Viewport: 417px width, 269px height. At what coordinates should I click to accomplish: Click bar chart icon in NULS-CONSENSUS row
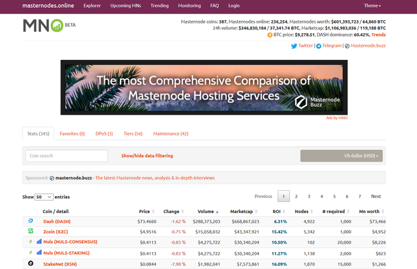(x=39, y=242)
